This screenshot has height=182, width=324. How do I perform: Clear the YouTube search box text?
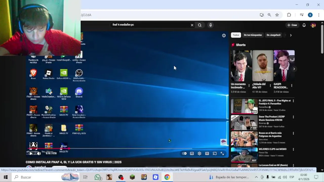click(x=192, y=25)
